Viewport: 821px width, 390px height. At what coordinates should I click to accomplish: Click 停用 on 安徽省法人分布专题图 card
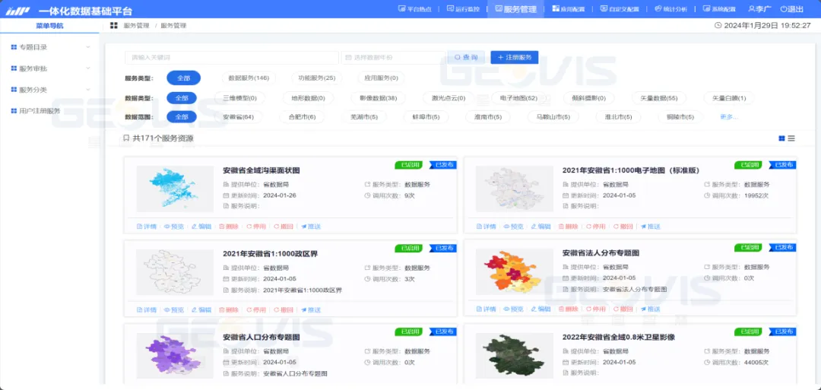click(x=596, y=309)
